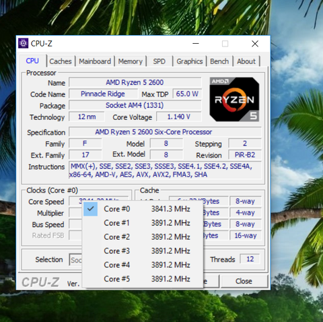323x322 pixels.
Task: Click the Core Speed label
Action: coord(46,201)
